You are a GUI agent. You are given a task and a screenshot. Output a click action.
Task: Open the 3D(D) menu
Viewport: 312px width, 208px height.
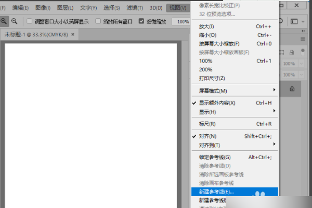[x=156, y=8]
